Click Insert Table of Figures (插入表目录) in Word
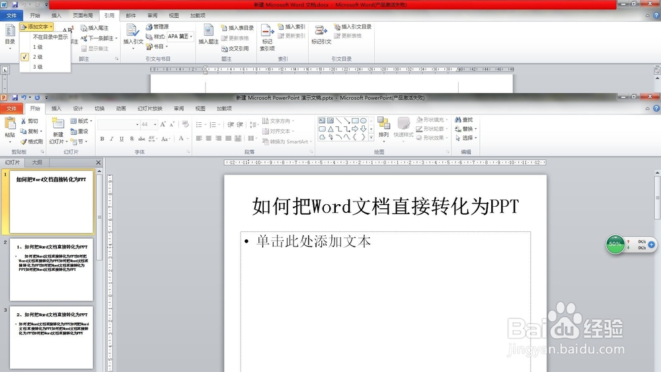 coord(237,28)
